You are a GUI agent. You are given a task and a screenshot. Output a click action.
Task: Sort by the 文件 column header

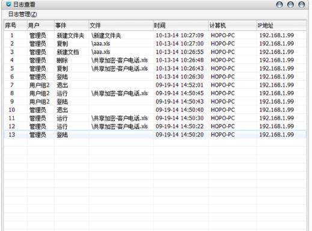[x=121, y=25]
